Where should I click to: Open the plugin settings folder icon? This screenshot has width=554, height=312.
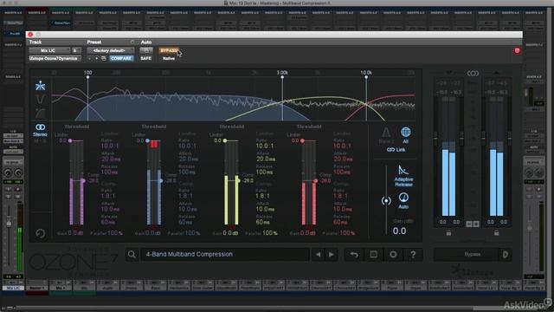click(104, 58)
